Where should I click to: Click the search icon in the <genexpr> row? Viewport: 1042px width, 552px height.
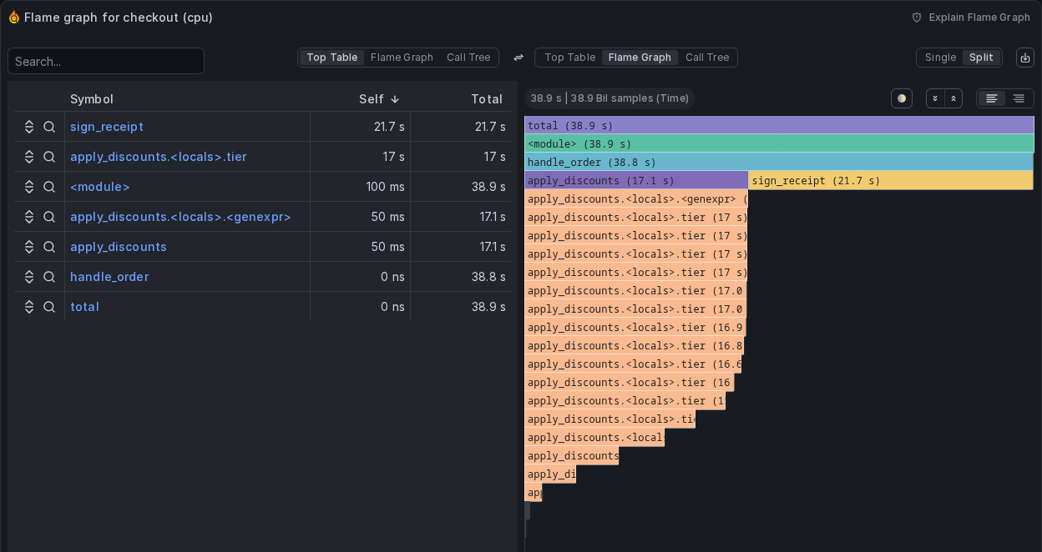(x=49, y=217)
